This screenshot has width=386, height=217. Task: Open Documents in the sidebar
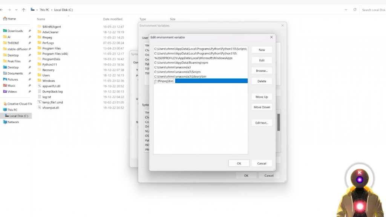click(15, 73)
